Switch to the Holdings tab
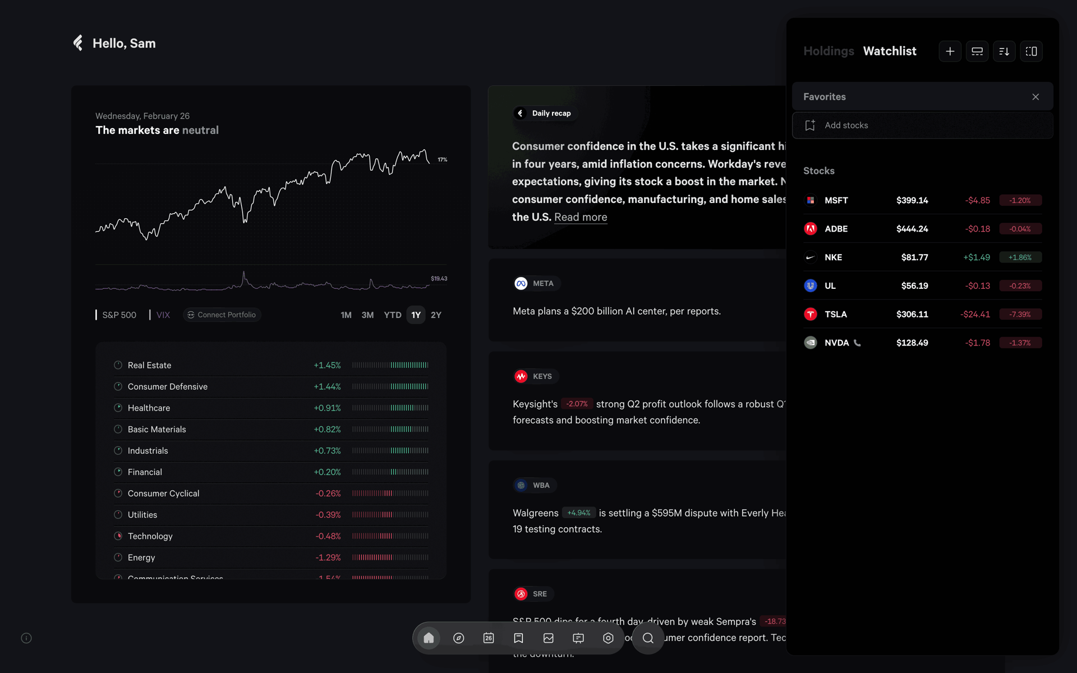 click(x=829, y=51)
